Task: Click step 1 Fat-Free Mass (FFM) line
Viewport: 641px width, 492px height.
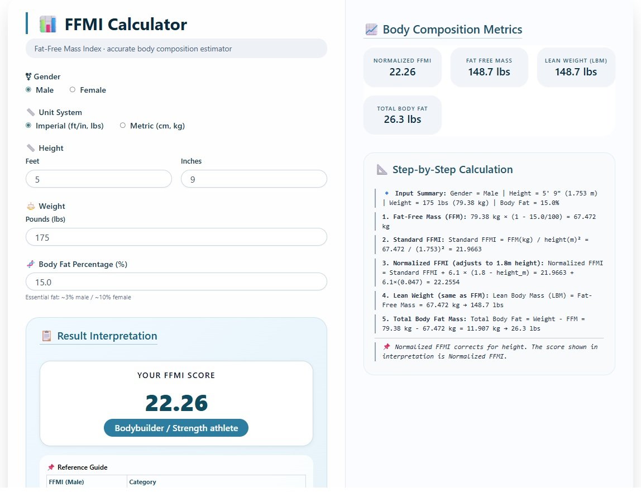Action: pos(489,221)
